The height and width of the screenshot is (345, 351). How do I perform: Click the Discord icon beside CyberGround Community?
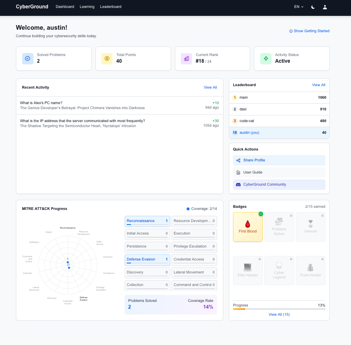coord(238,184)
